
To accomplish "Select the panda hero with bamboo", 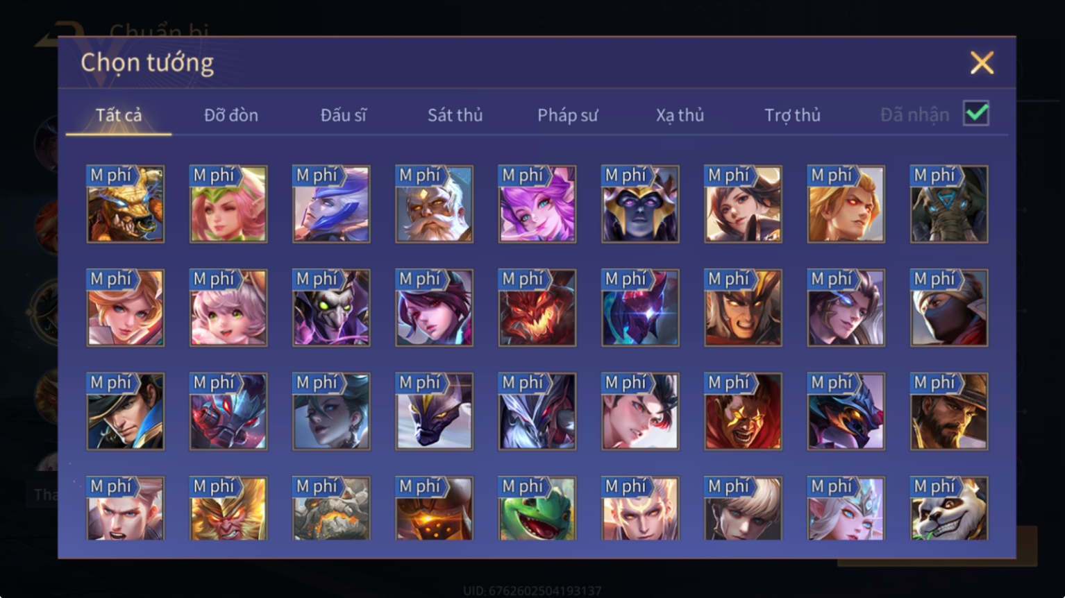I will pyautogui.click(x=949, y=508).
